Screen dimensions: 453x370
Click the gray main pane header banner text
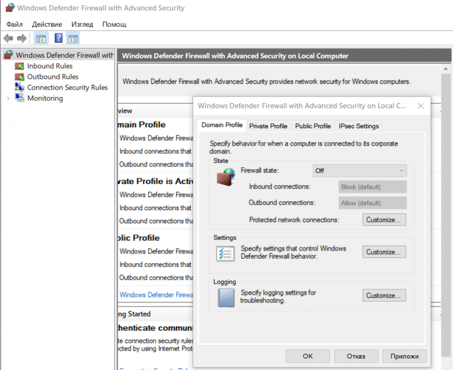(x=235, y=56)
